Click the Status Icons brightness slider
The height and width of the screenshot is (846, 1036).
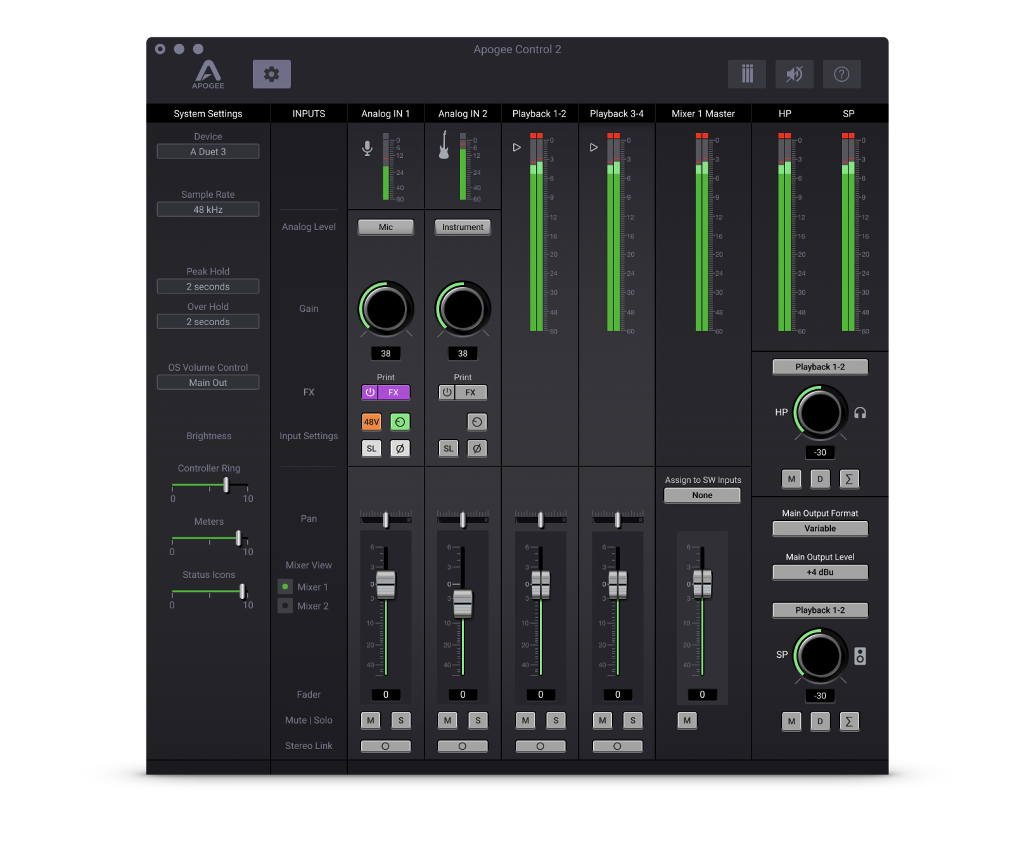pyautogui.click(x=210, y=591)
